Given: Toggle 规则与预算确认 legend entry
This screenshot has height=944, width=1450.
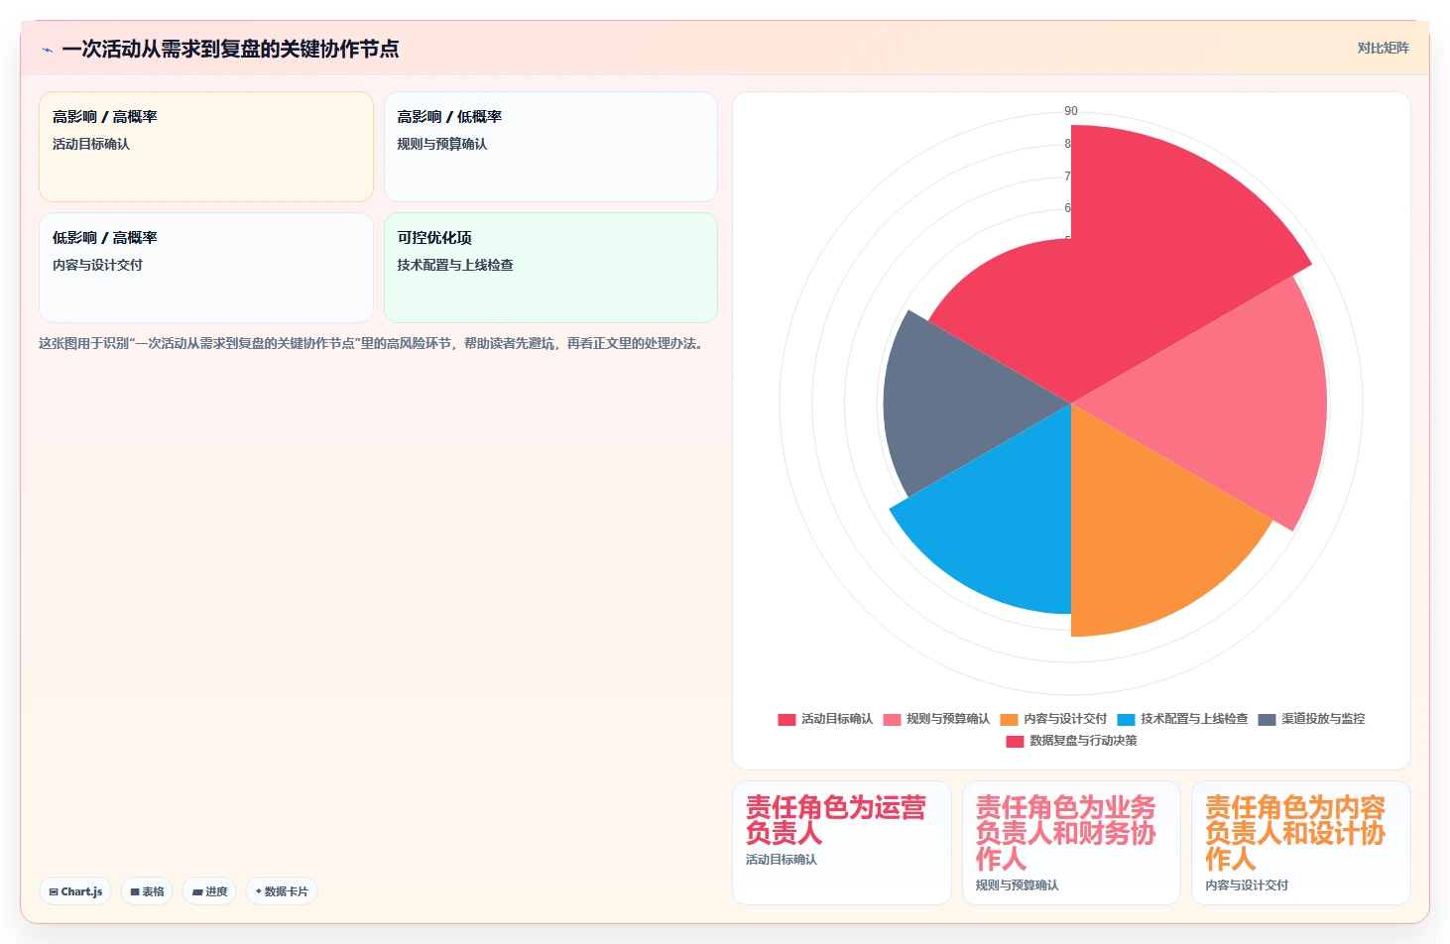Looking at the screenshot, I should pyautogui.click(x=936, y=719).
